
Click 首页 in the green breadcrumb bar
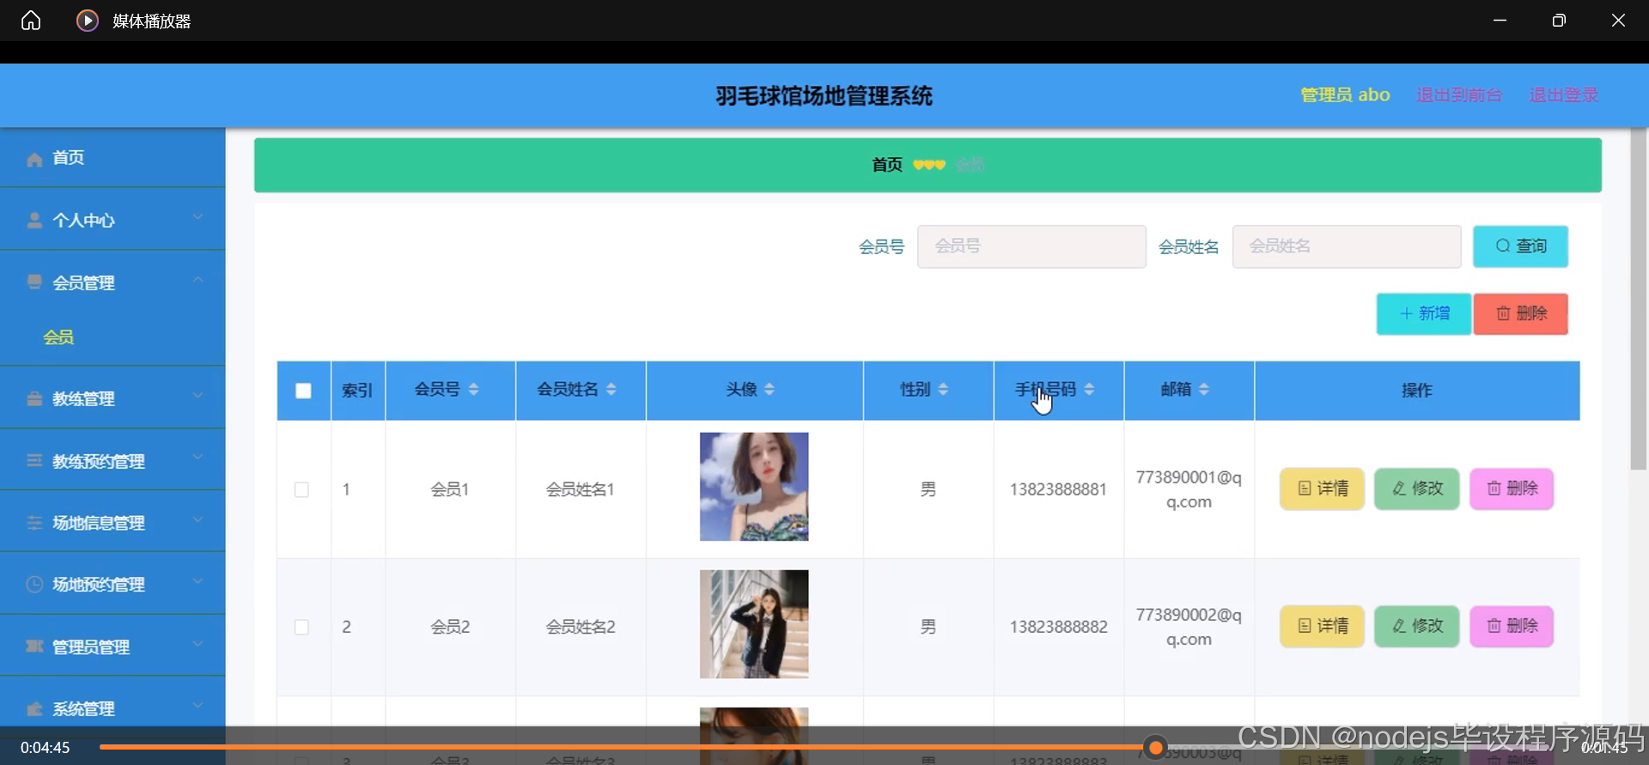pos(887,165)
